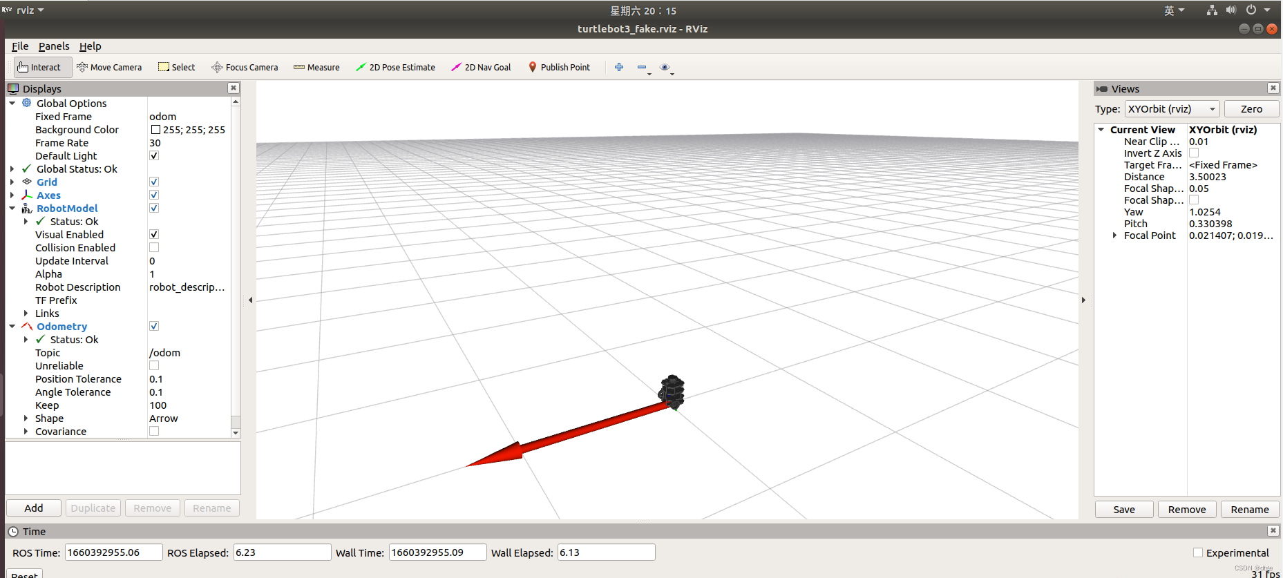Enable the Experimental checkbox
The image size is (1283, 578).
point(1198,552)
